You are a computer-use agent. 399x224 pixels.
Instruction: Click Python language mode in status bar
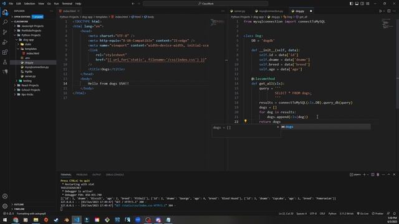[x=332, y=213]
